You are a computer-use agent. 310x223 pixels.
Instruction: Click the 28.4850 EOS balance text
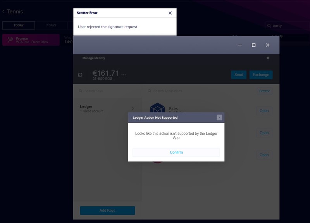(102, 79)
